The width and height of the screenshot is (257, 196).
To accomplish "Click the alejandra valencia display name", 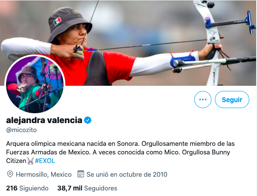I will [44, 120].
